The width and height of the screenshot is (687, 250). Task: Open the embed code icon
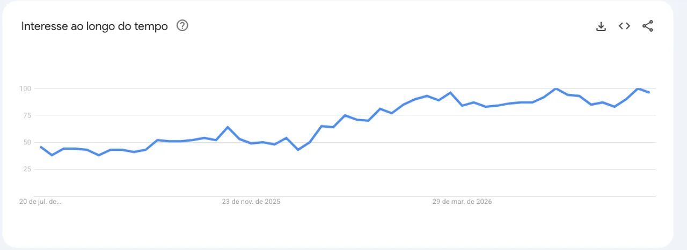(x=624, y=26)
